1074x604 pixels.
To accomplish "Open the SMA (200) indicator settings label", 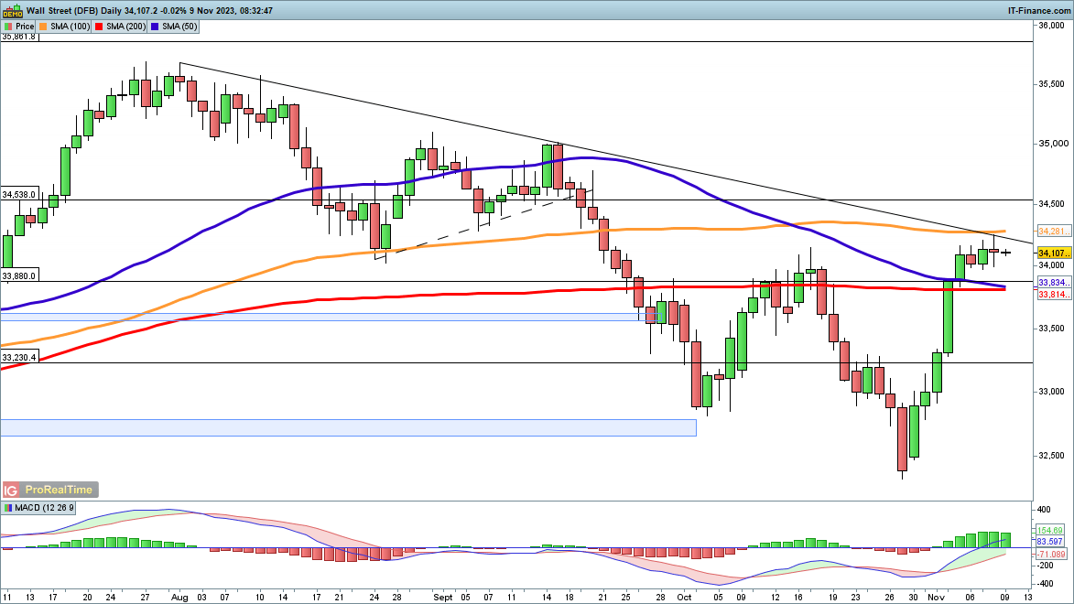I will (124, 27).
